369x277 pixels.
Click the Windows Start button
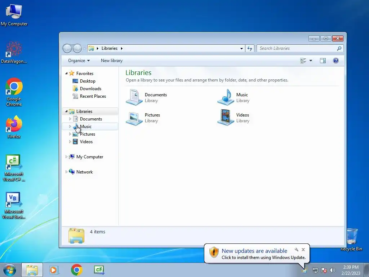10,270
